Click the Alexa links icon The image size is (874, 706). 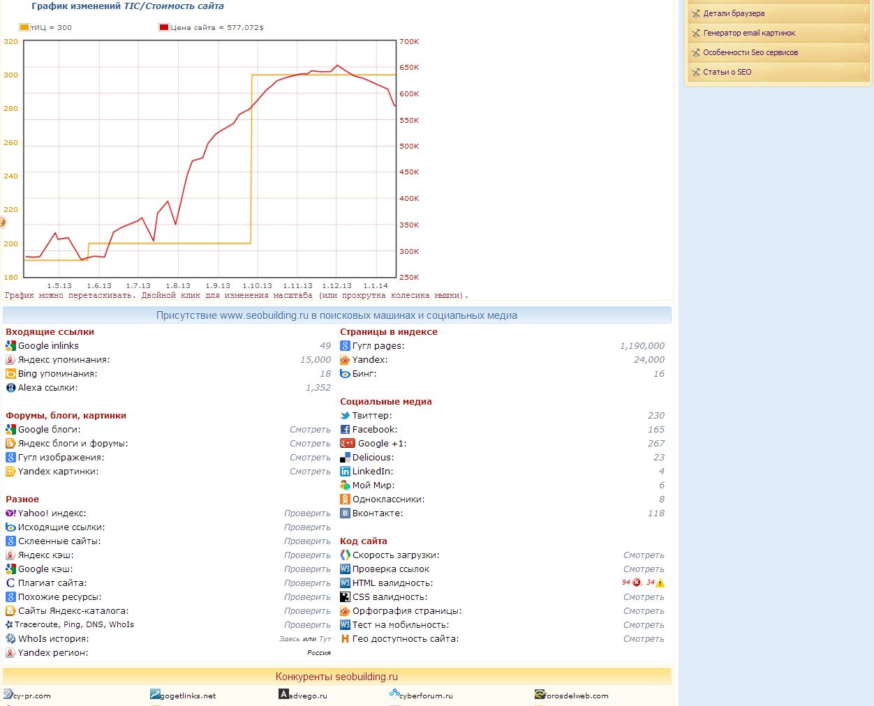(10, 388)
